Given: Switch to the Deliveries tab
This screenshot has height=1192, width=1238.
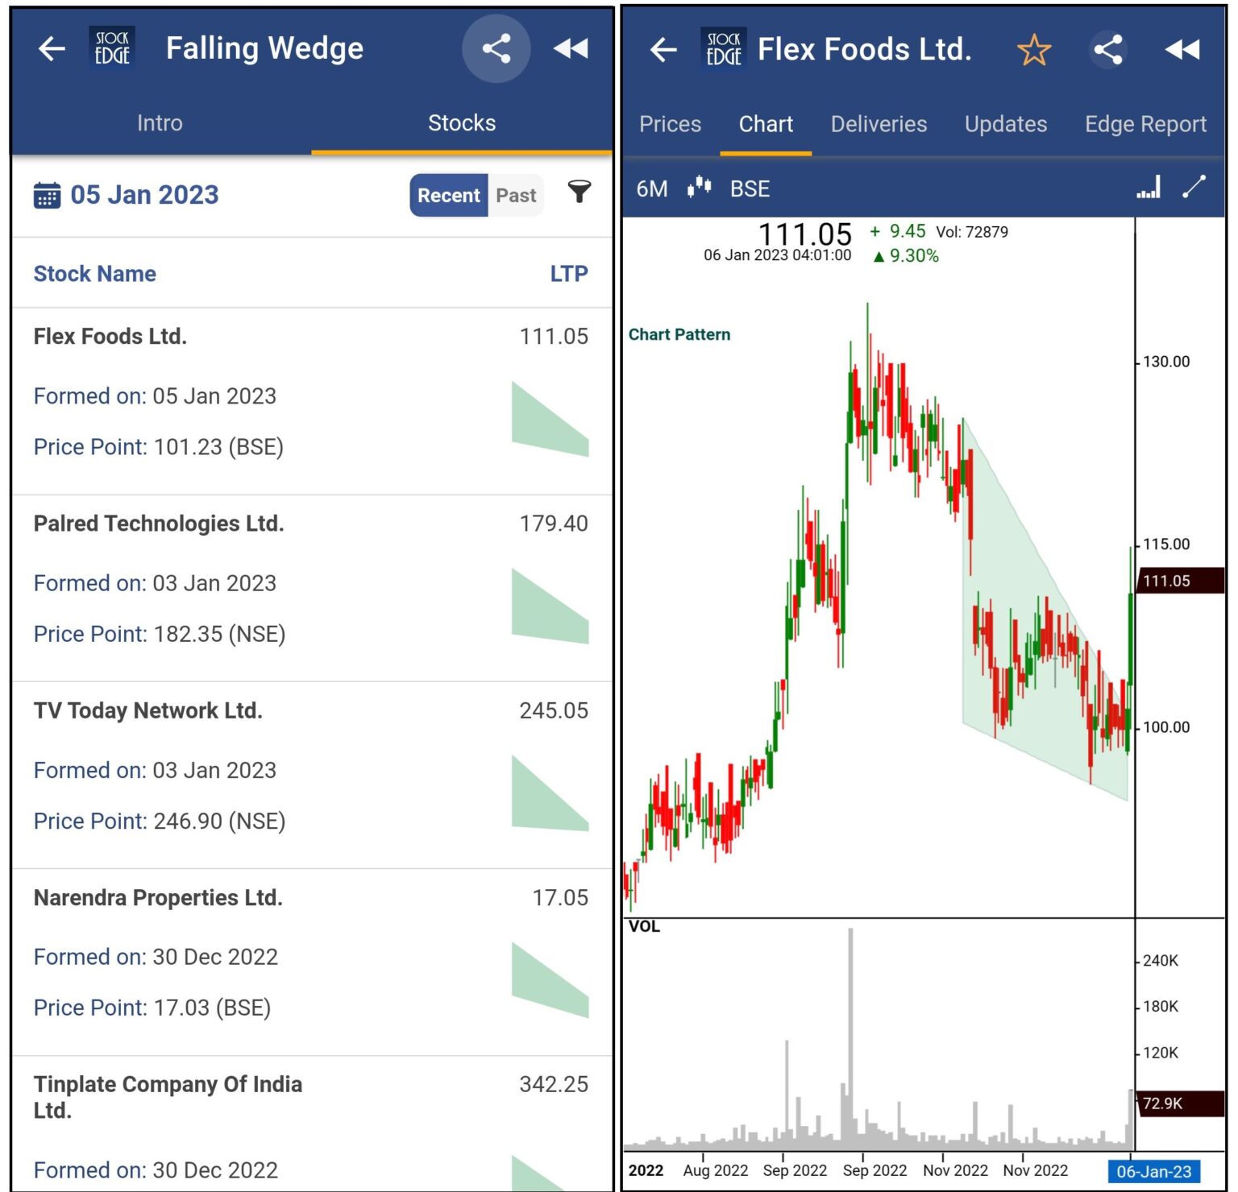Looking at the screenshot, I should click(x=879, y=124).
